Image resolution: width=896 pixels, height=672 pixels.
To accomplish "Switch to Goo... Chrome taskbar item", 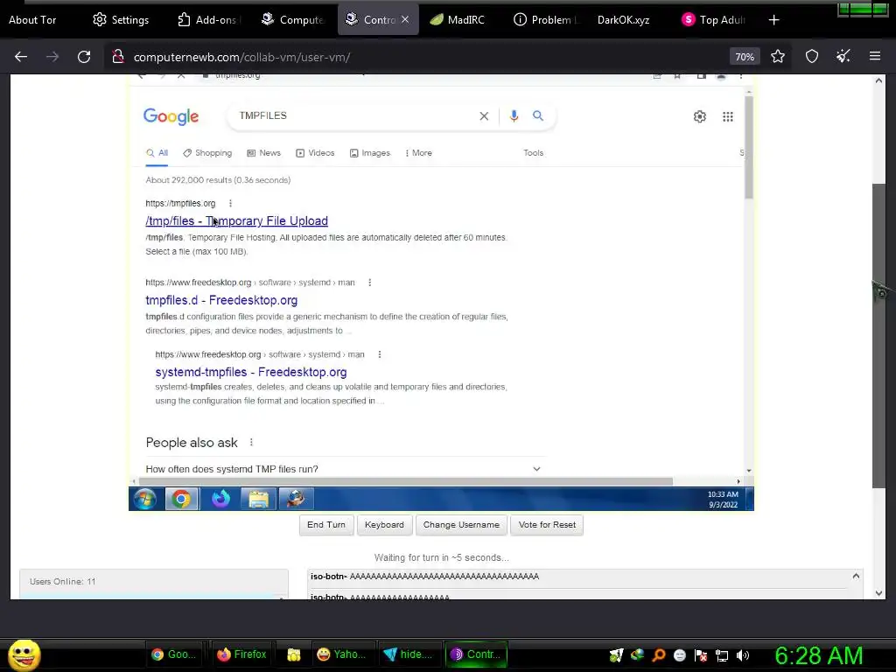I will point(174,654).
